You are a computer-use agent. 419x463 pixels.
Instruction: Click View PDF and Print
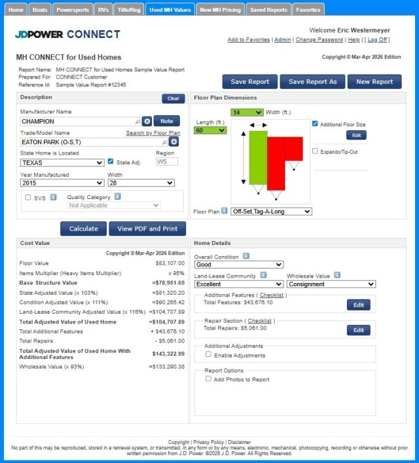pyautogui.click(x=147, y=229)
